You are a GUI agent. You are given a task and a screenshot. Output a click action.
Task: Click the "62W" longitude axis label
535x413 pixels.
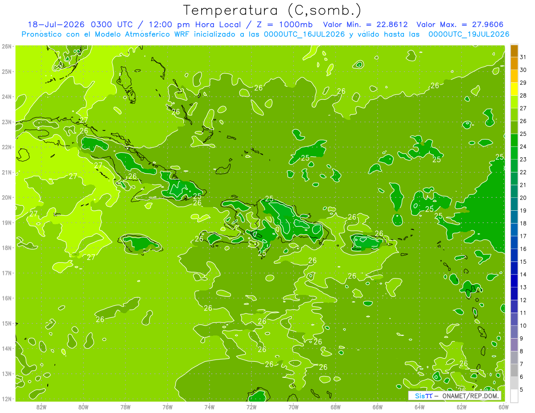(462, 407)
